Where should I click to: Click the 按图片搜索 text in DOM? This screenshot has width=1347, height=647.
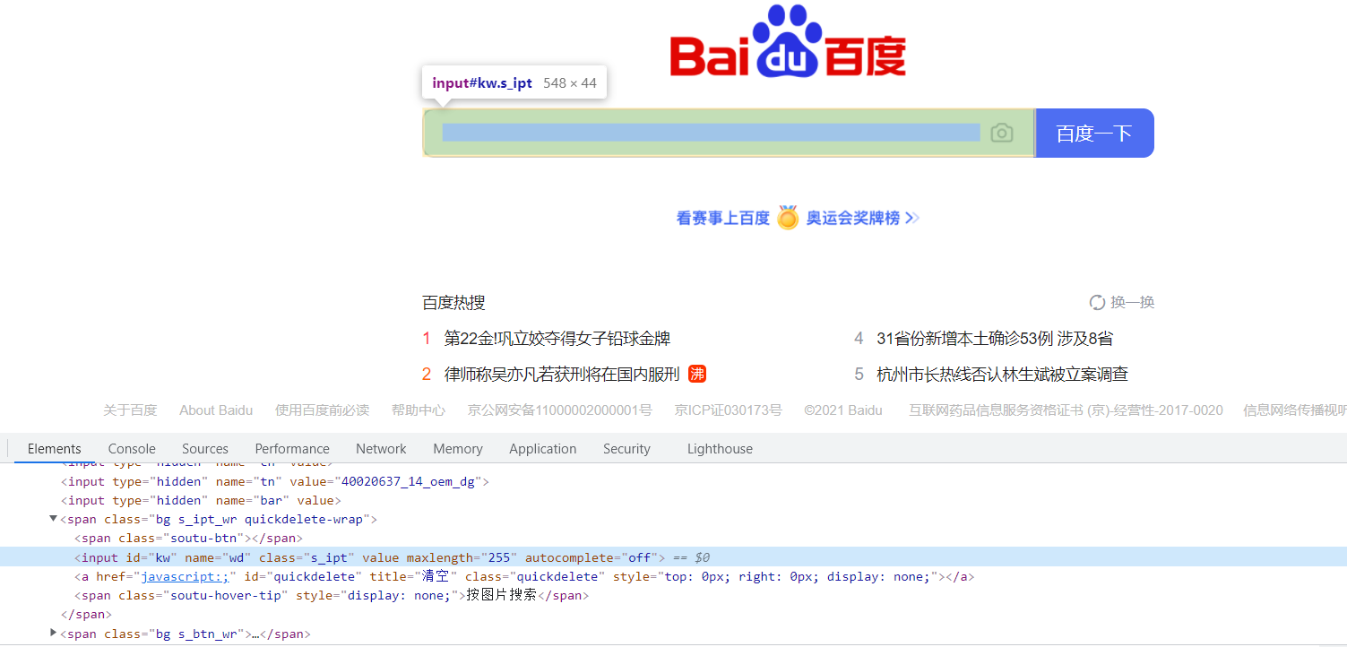(501, 595)
